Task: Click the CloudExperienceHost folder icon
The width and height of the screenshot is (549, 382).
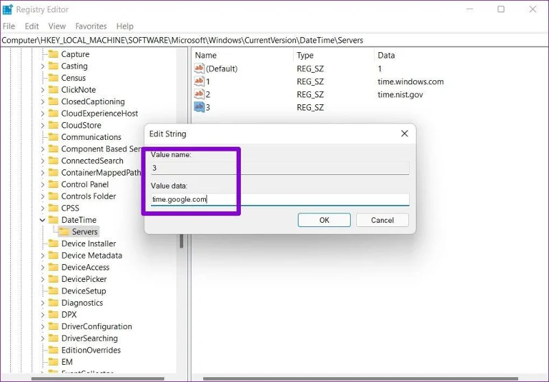Action: coord(54,113)
